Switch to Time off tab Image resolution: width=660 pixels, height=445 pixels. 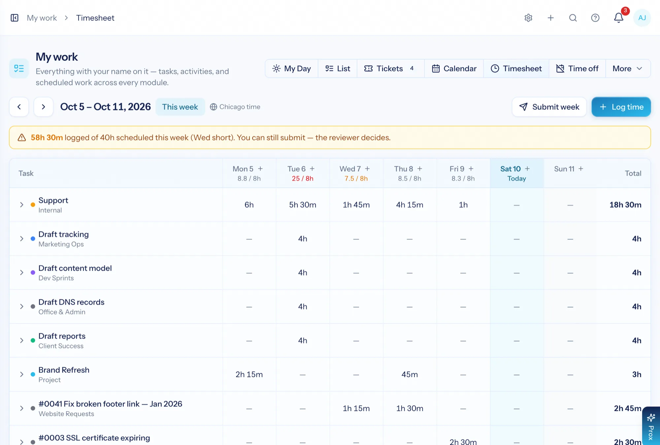pyautogui.click(x=577, y=69)
